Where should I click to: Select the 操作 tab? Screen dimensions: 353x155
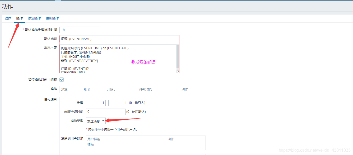[x=20, y=18]
